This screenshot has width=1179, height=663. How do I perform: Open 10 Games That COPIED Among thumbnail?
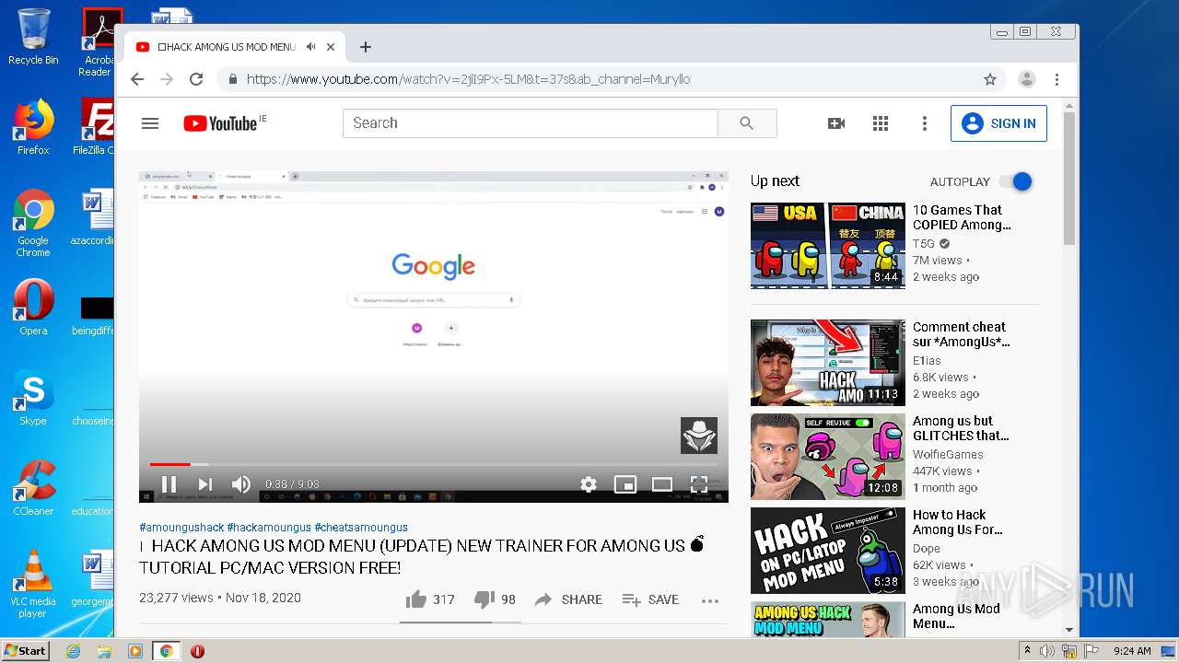pyautogui.click(x=828, y=246)
